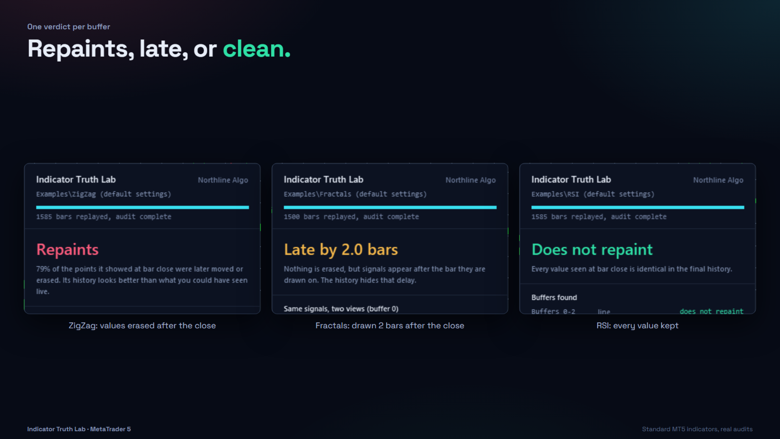
Task: Click the Fractals panel progress bar
Action: coord(390,207)
